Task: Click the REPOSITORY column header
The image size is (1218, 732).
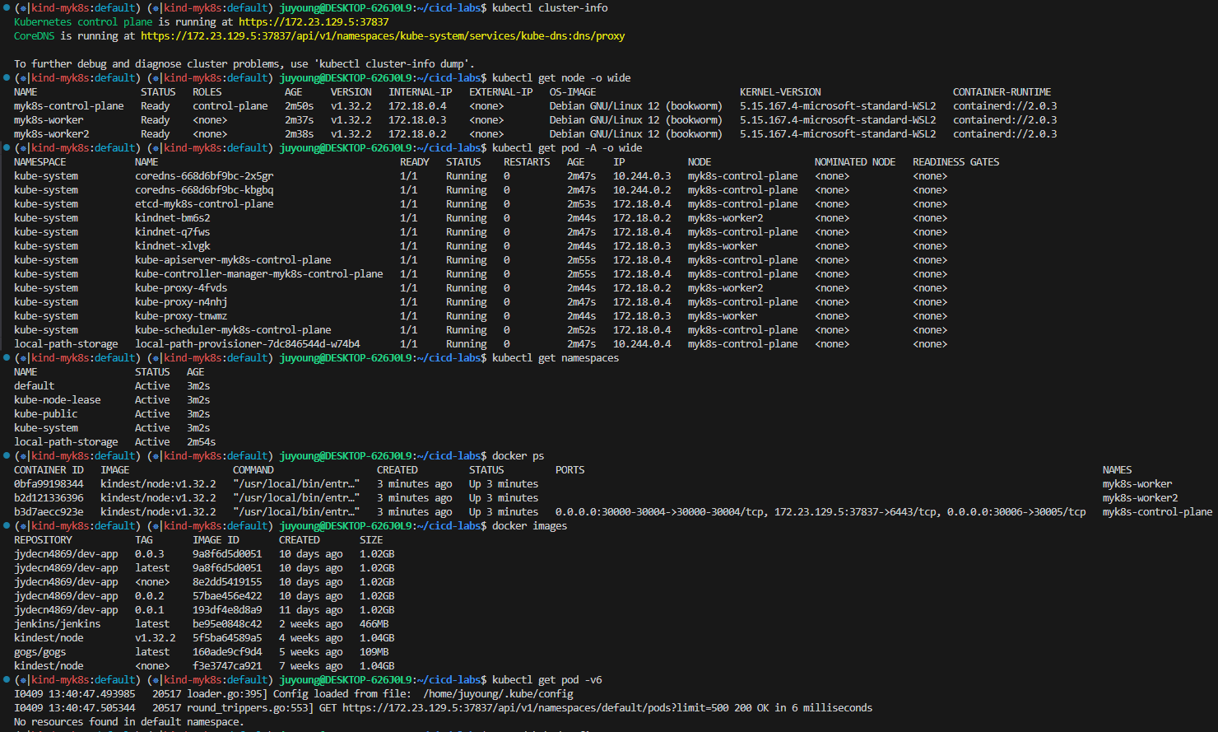Action: (x=43, y=540)
